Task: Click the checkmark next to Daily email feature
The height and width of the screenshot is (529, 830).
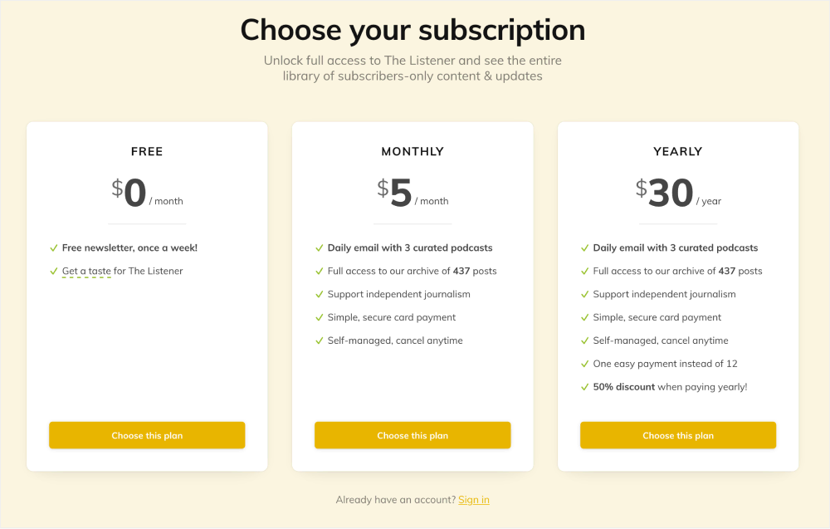Action: click(x=320, y=247)
